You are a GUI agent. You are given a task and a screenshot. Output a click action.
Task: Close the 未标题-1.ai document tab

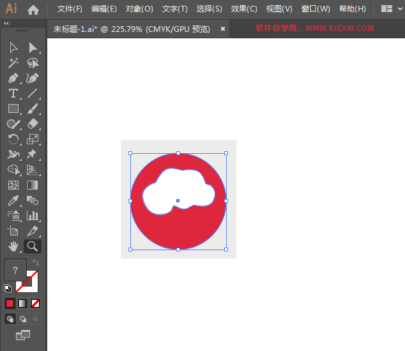point(223,29)
